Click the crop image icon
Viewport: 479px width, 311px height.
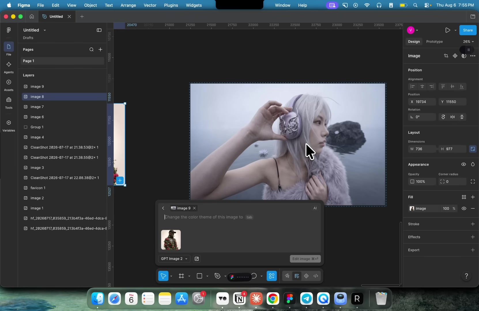click(x=446, y=56)
